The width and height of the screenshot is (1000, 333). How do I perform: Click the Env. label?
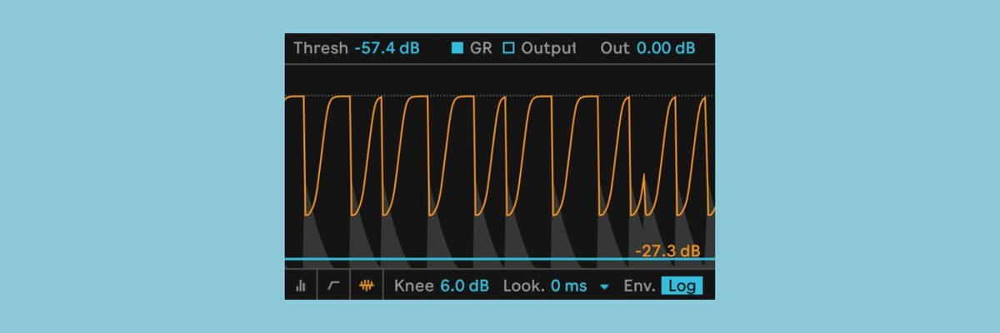pos(639,286)
